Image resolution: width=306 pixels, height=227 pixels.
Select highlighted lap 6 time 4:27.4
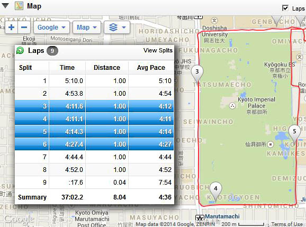[x=74, y=144]
